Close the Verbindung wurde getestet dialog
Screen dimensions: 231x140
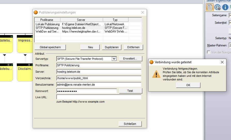coord(222,62)
